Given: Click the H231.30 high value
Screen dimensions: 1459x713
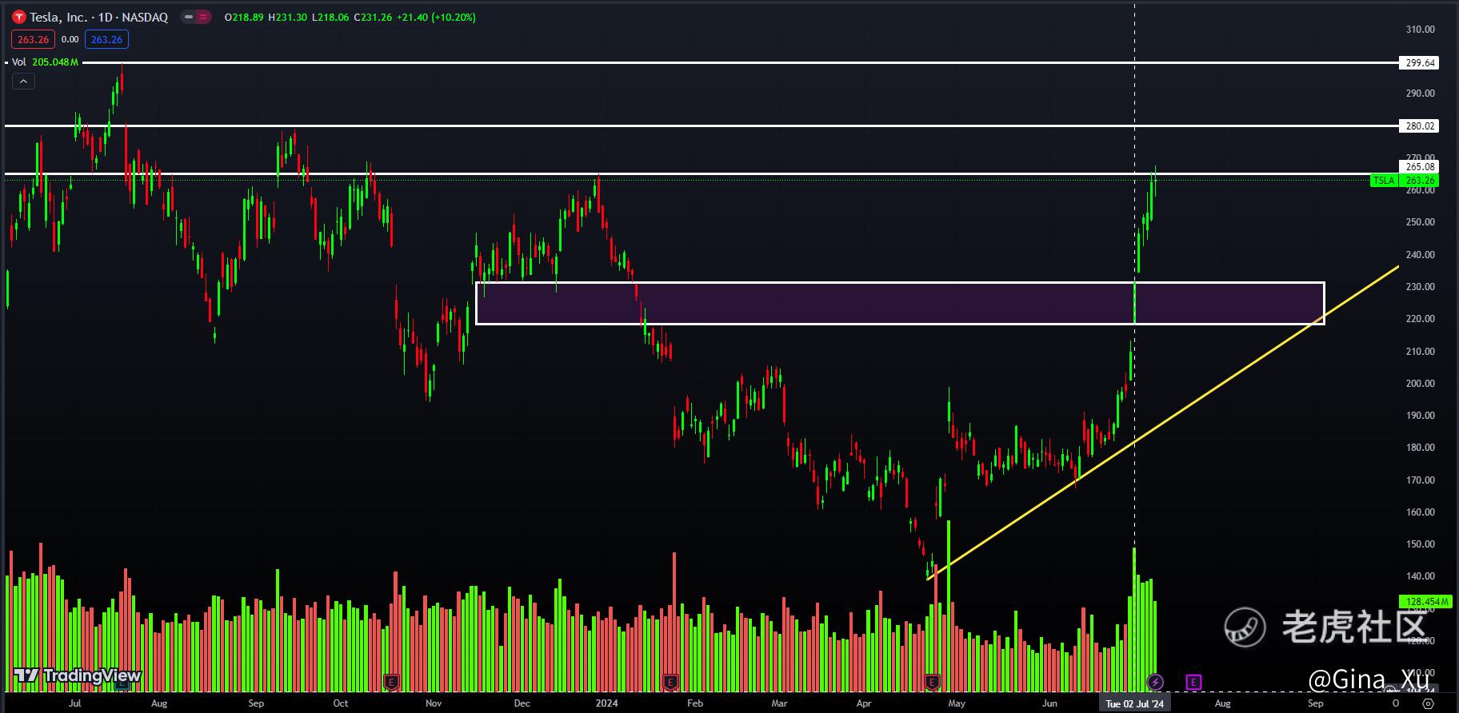Looking at the screenshot, I should [x=287, y=17].
